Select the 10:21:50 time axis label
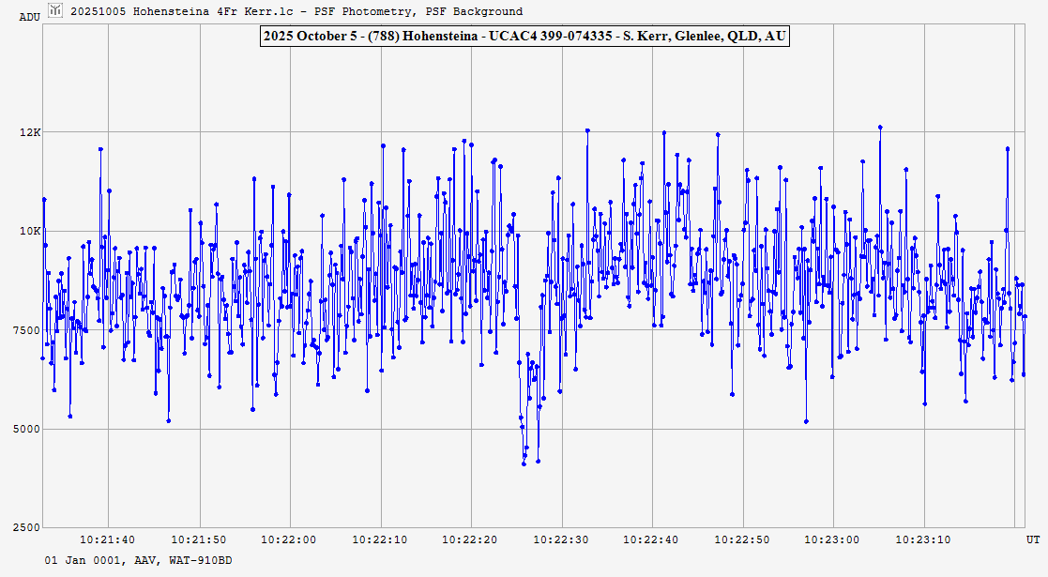Image resolution: width=1048 pixels, height=577 pixels. [x=198, y=539]
